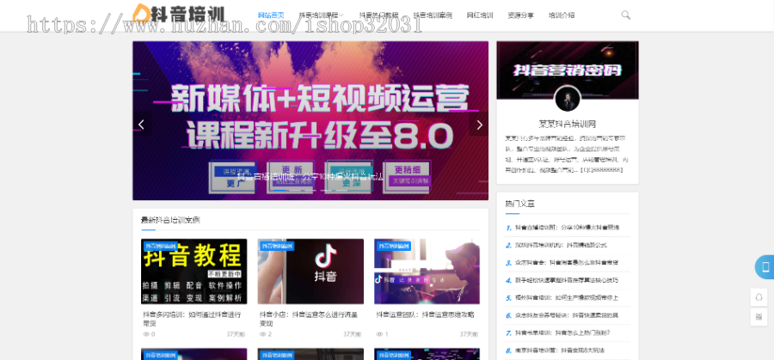
Task: Open hot article 8 南京抖音培训营
Action: [x=560, y=351]
